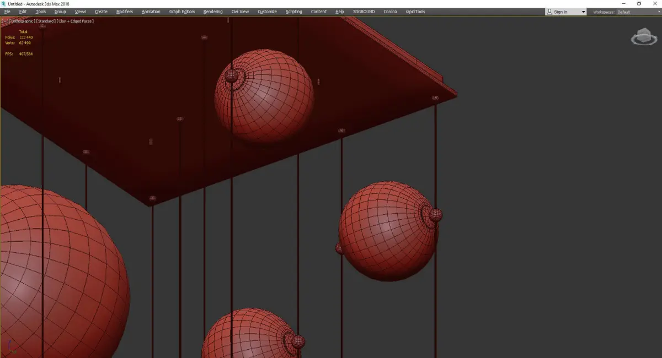
Task: Click the FPS statistic value 407,564
Action: point(26,54)
